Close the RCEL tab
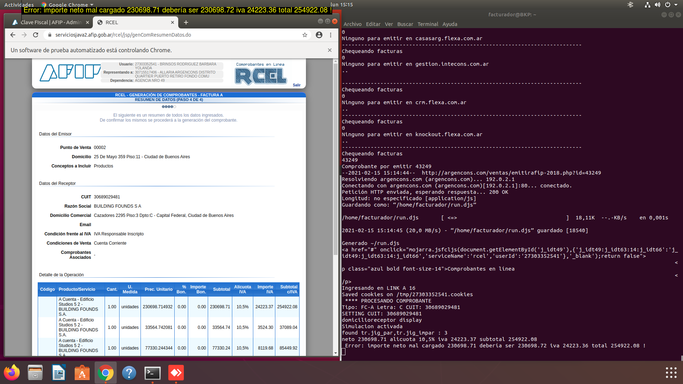This screenshot has width=683, height=384. (173, 22)
